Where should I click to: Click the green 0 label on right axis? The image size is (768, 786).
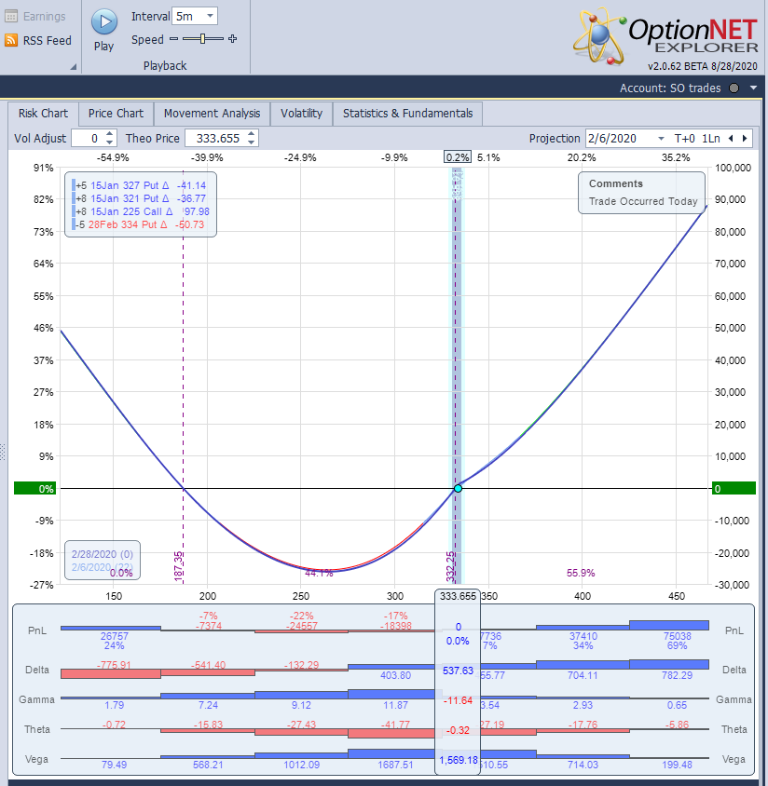734,488
